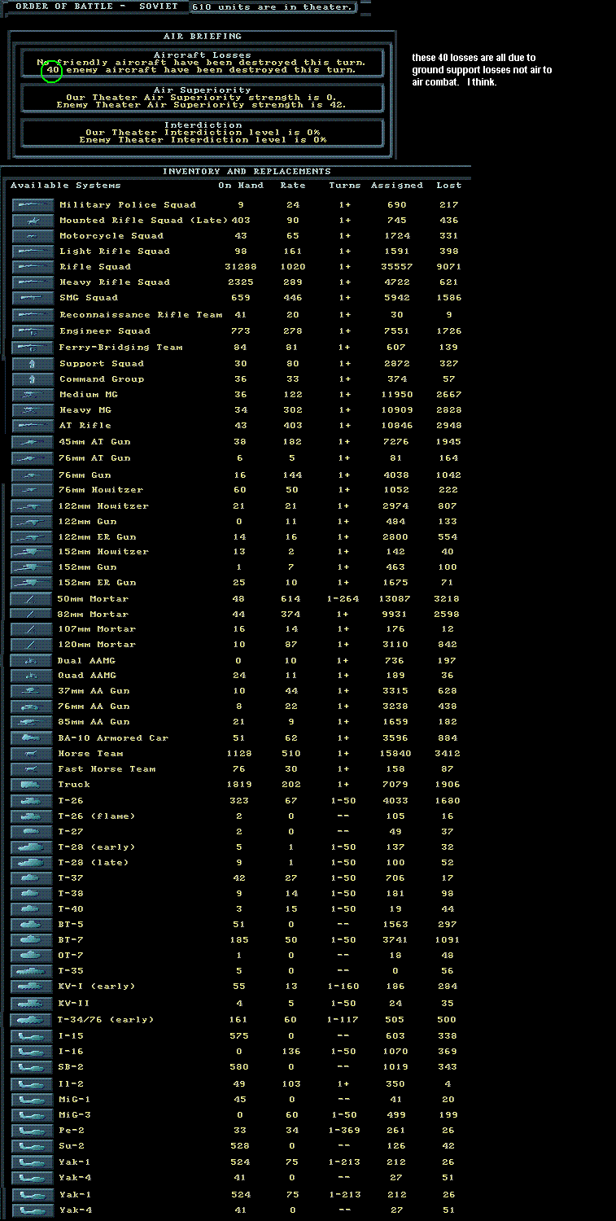Select the MiG-3 fighter icon

[x=33, y=1115]
